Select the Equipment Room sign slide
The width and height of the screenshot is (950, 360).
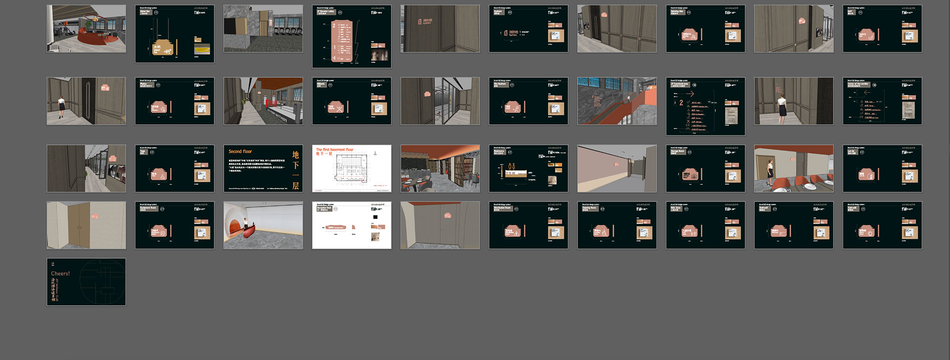pyautogui.click(x=175, y=225)
